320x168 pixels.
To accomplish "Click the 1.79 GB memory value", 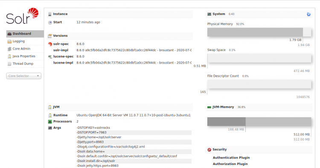I will [295, 40].
